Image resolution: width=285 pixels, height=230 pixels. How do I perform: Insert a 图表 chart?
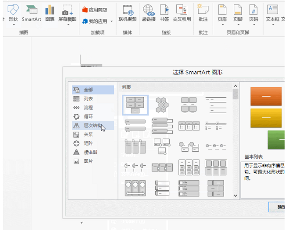coord(50,13)
